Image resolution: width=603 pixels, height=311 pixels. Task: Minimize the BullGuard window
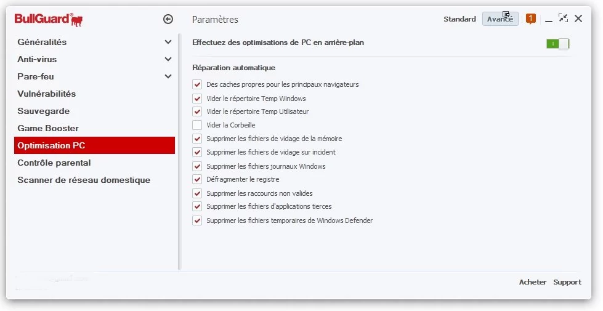click(x=549, y=20)
